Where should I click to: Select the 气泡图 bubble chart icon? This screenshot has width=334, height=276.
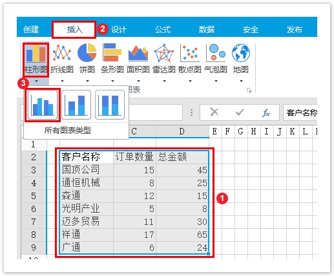pos(216,53)
